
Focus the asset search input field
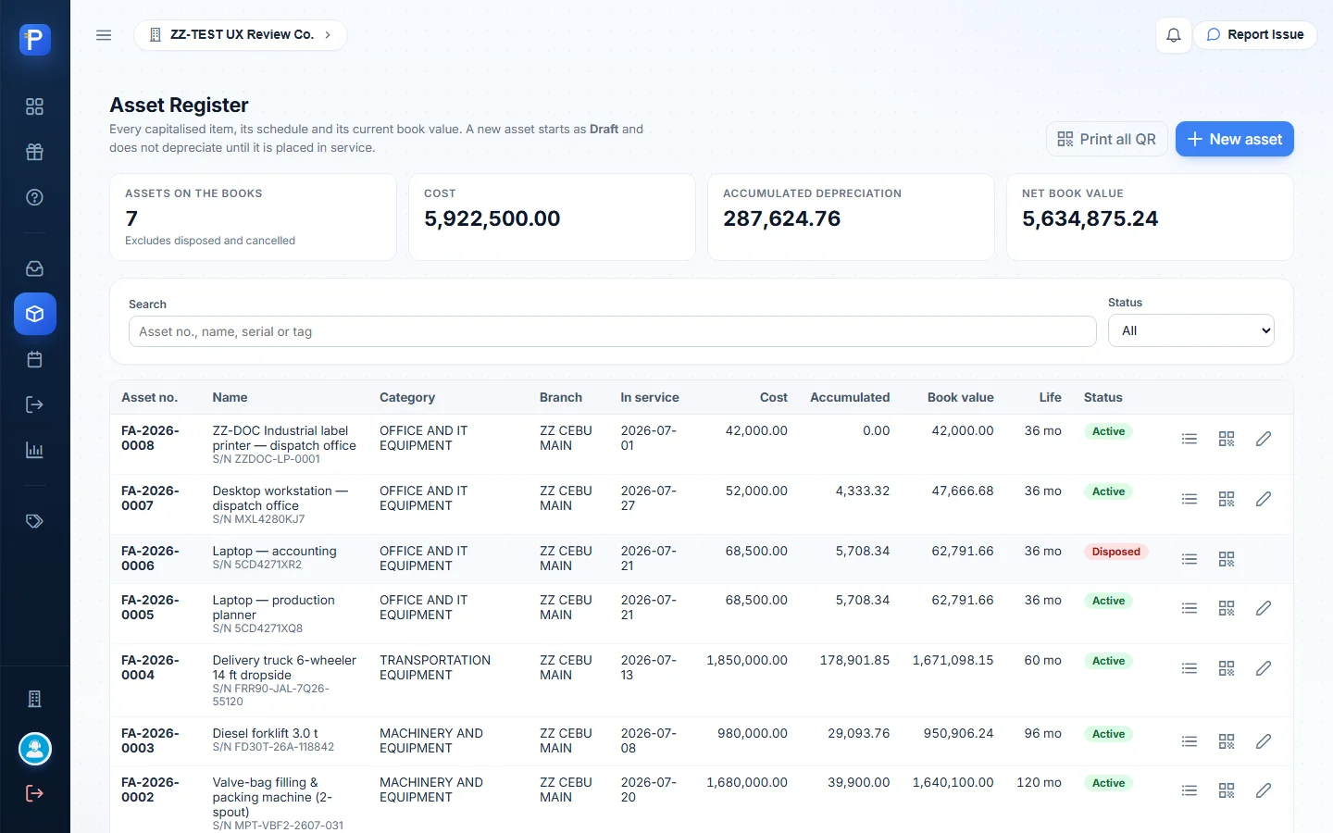(x=612, y=331)
